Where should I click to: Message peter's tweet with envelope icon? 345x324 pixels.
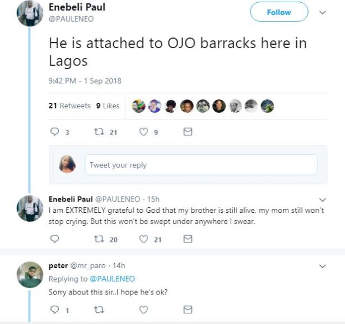click(188, 309)
